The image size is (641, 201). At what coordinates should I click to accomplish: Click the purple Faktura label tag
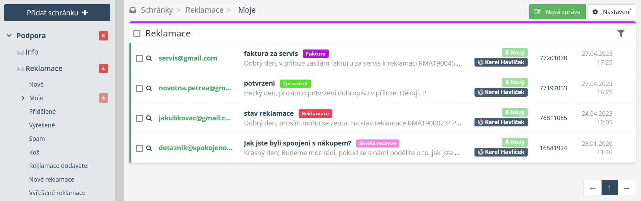(315, 54)
